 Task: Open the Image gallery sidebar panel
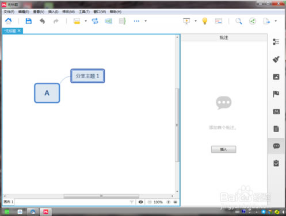tap(276, 77)
